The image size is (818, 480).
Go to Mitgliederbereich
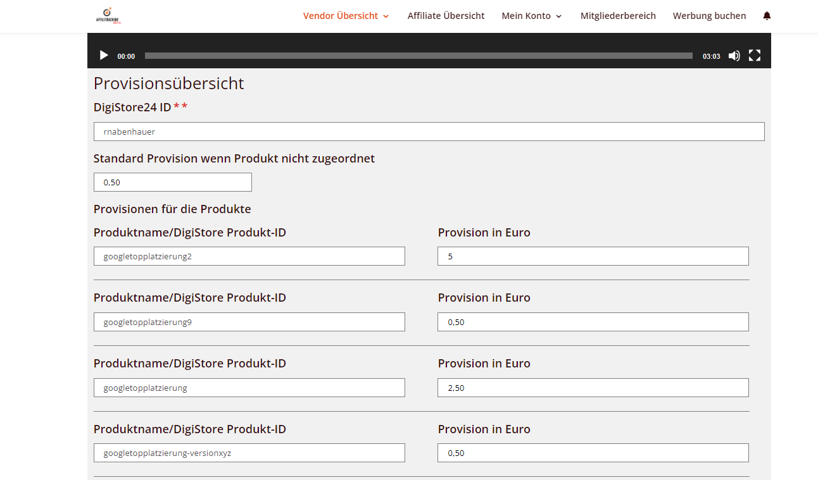(x=618, y=16)
